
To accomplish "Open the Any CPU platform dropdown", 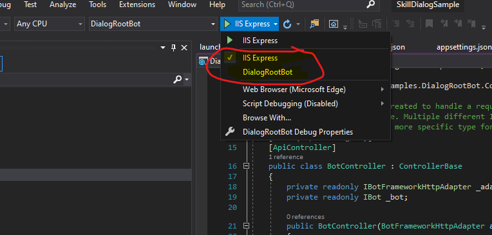I will [49, 24].
